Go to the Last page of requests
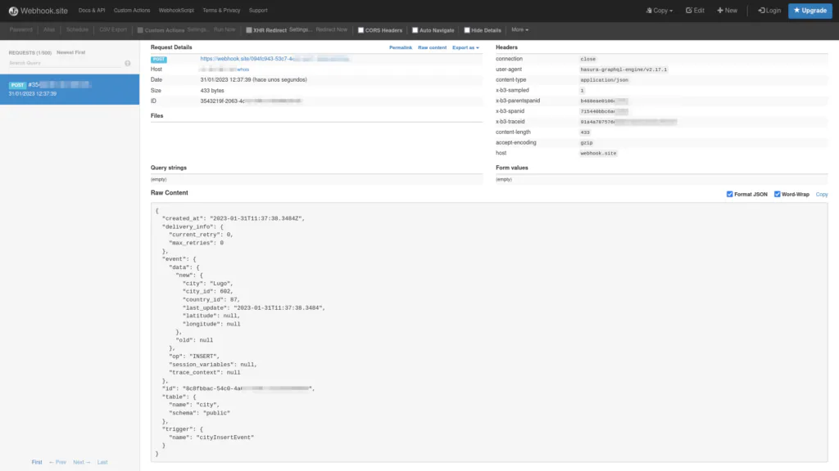The height and width of the screenshot is (471, 839). click(102, 463)
